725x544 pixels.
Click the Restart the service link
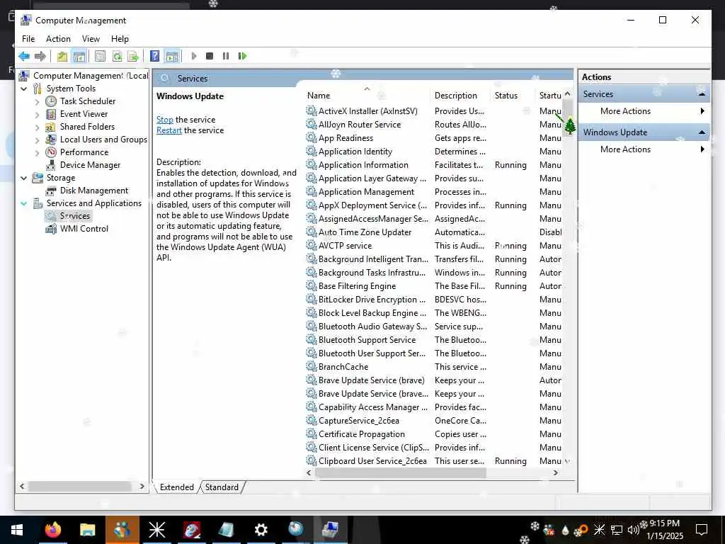coord(169,130)
